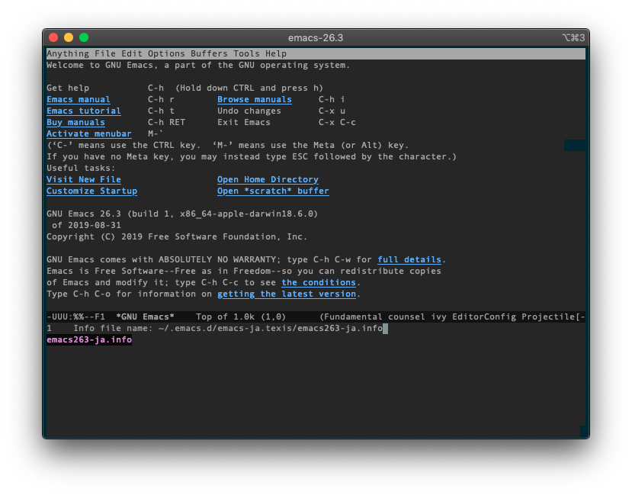Viewport: 632px width, 495px height.
Task: Open the Help menu
Action: [276, 53]
